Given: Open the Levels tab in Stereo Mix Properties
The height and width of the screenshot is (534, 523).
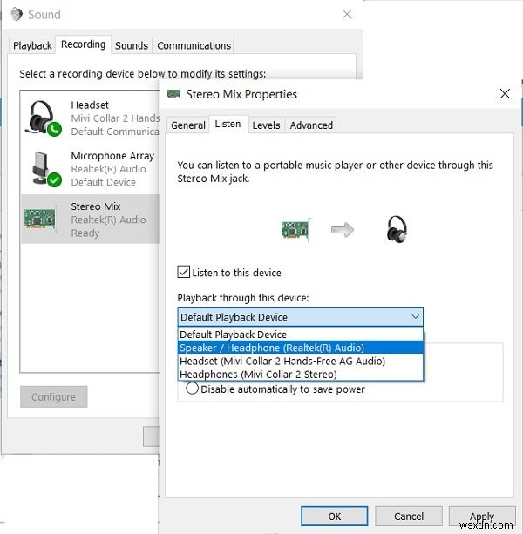Looking at the screenshot, I should (x=266, y=125).
